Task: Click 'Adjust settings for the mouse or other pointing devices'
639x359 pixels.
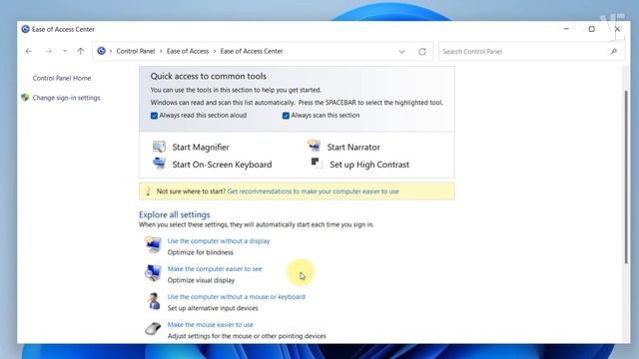Action: pyautogui.click(x=247, y=336)
